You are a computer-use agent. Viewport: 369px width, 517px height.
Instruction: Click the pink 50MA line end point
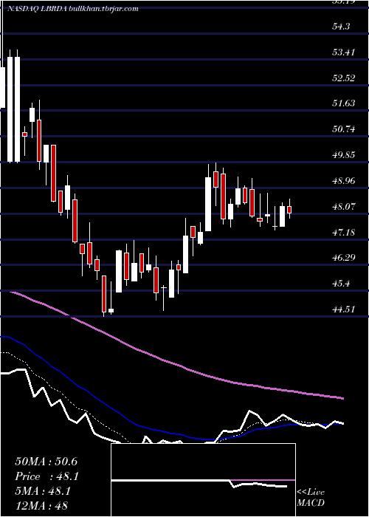(x=342, y=398)
